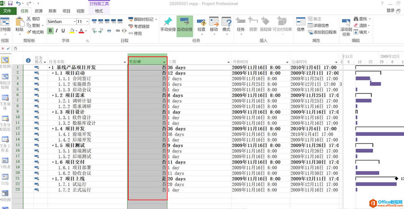The width and height of the screenshot is (404, 209).
Task: Collapse the 1.1 项目启动 summary task
Action: pyautogui.click(x=52, y=73)
